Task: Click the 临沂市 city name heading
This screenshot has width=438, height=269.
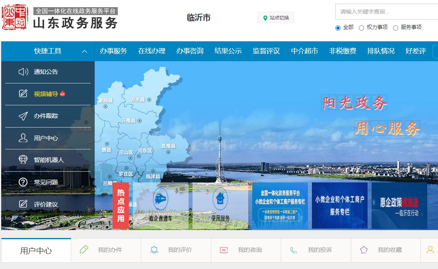Action: (x=199, y=17)
